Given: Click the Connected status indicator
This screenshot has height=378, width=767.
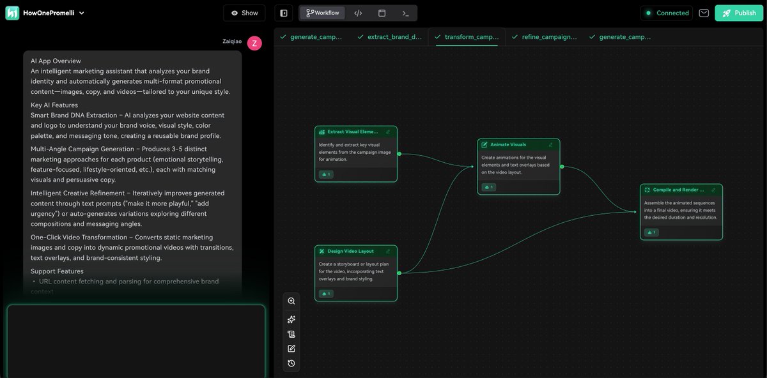Looking at the screenshot, I should coord(667,12).
